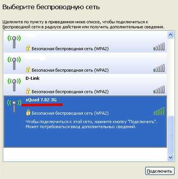Image resolution: width=178 pixels, height=179 pixels.
Task: Select the second unnamed WPA2 network entry
Action: [x=85, y=63]
